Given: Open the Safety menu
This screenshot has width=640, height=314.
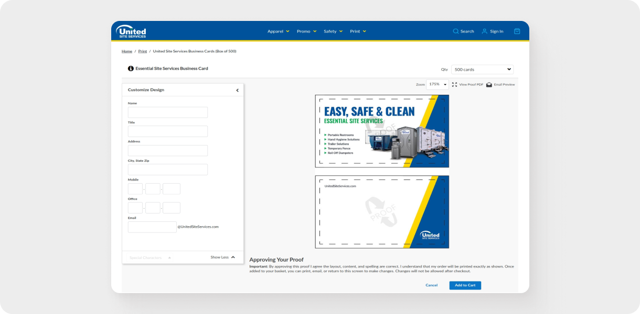Looking at the screenshot, I should tap(333, 31).
